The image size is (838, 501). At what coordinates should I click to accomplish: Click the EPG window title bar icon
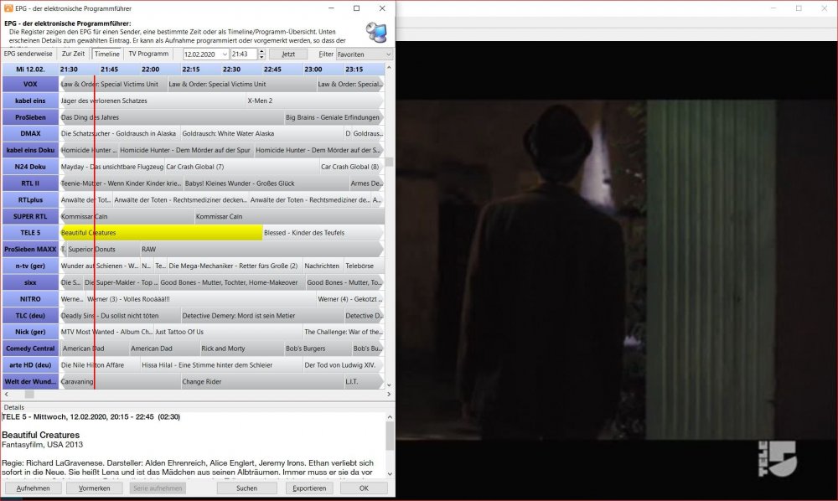8,8
